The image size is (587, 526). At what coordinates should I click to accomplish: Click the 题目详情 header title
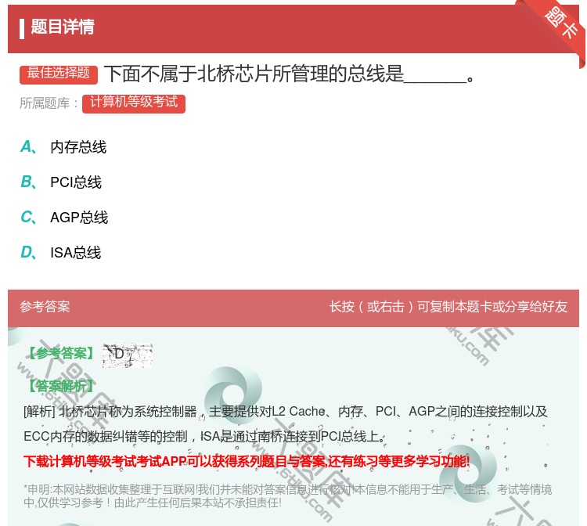pos(63,27)
